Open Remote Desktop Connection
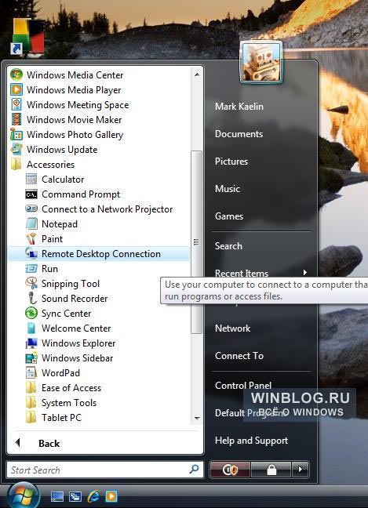Viewport: 368px width, 508px height. tap(98, 254)
